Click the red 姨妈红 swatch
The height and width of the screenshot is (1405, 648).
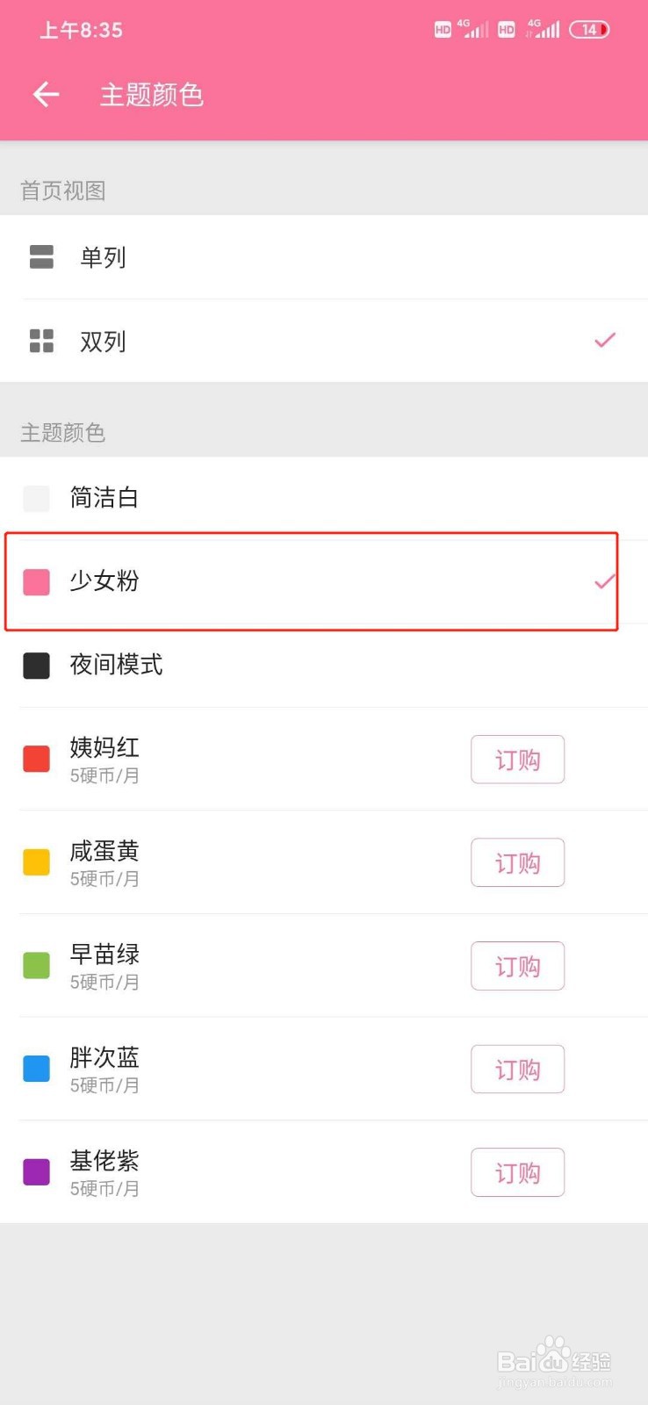click(x=36, y=759)
